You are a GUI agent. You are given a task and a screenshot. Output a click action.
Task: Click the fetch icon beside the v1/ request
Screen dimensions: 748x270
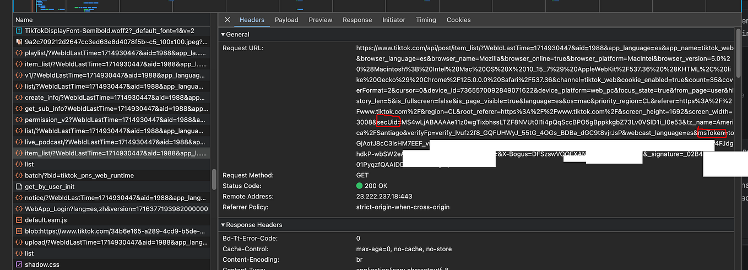point(19,75)
